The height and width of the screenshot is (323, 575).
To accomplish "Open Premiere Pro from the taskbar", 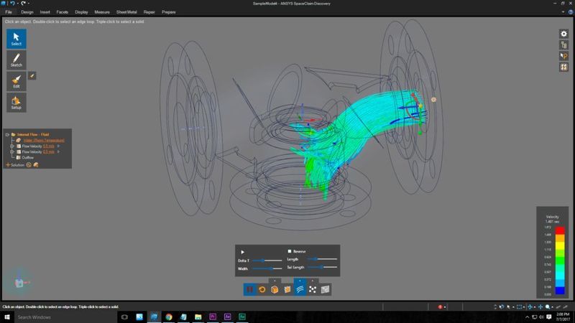I will coord(213,317).
